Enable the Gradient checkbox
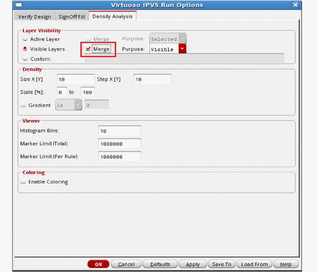The width and height of the screenshot is (318, 272). pos(24,105)
